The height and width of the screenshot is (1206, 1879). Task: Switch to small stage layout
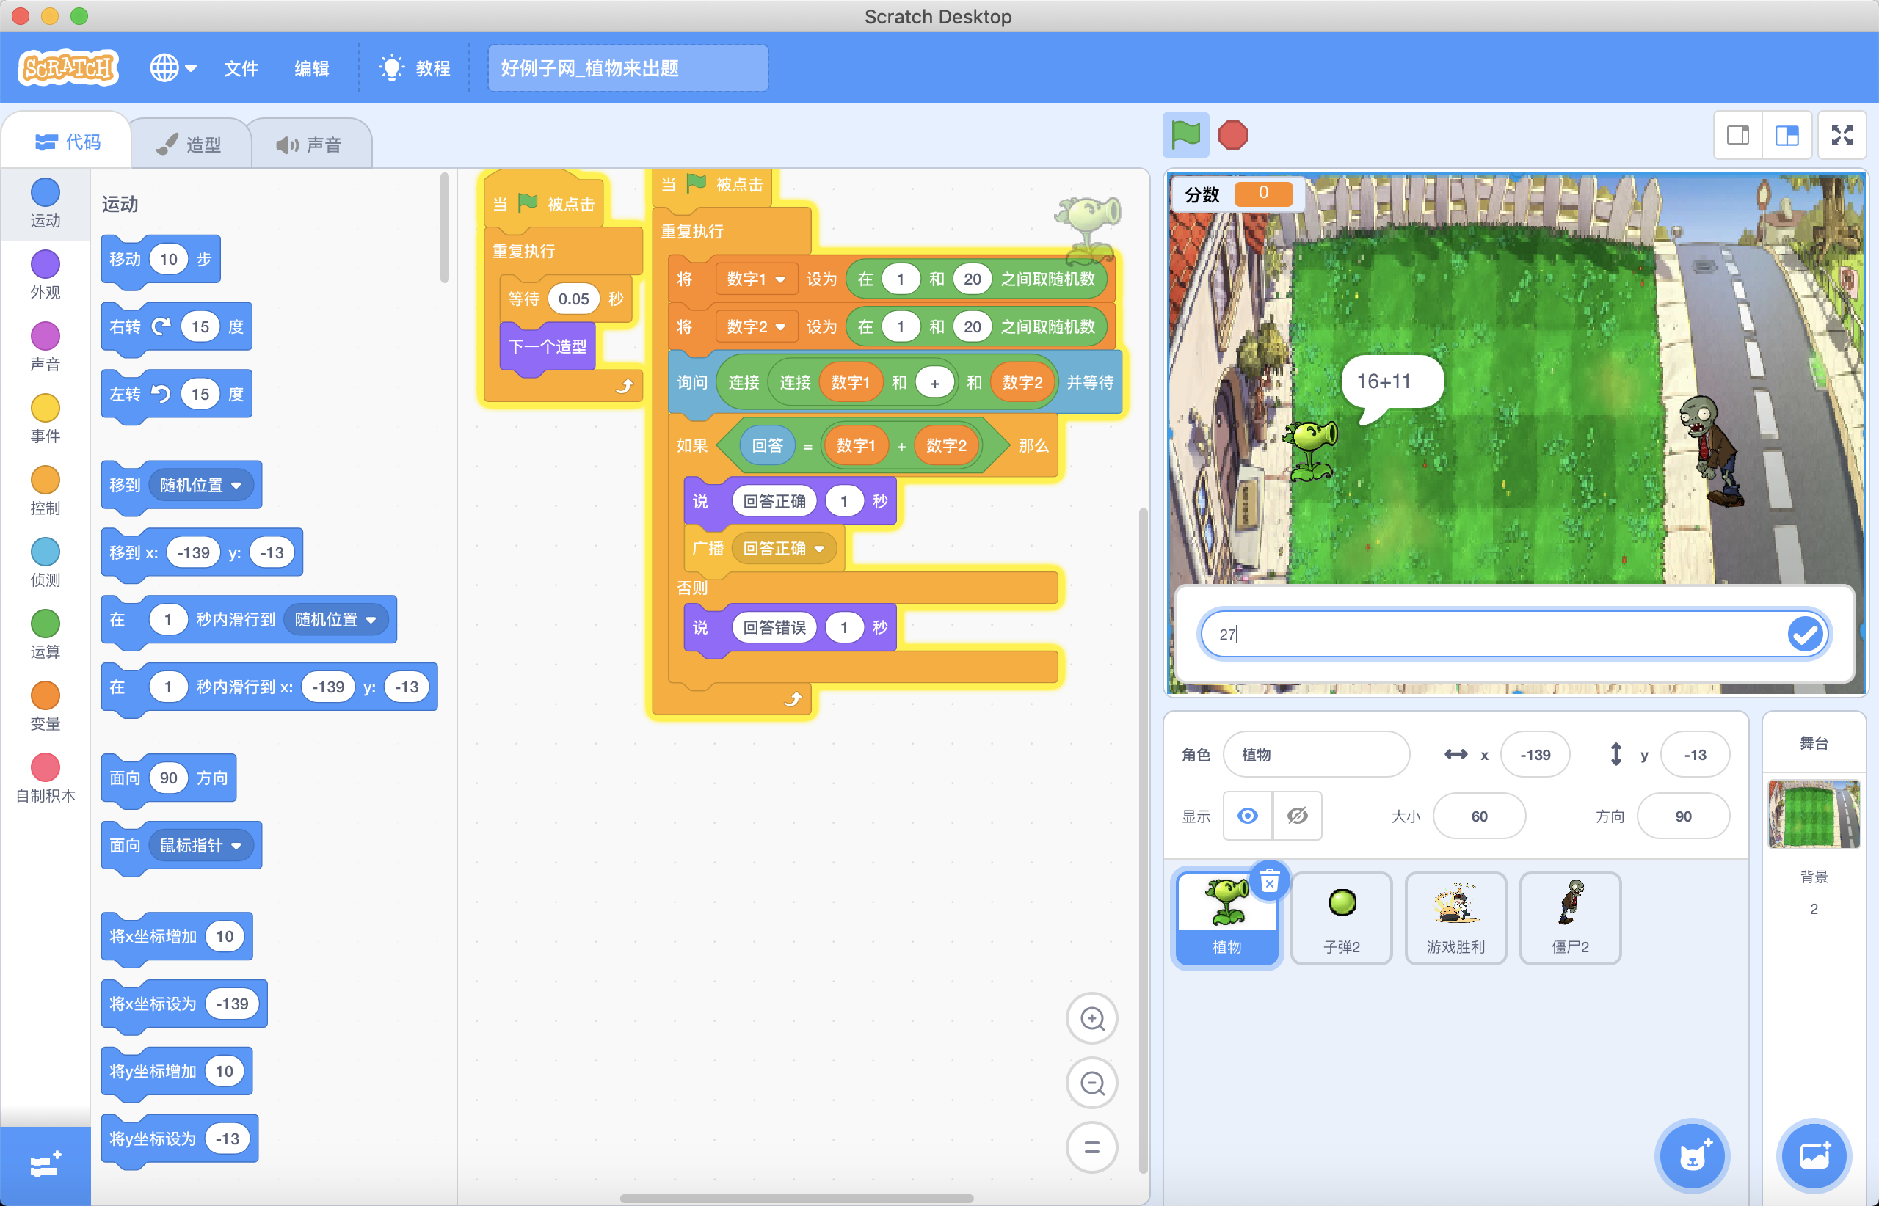pyautogui.click(x=1738, y=136)
